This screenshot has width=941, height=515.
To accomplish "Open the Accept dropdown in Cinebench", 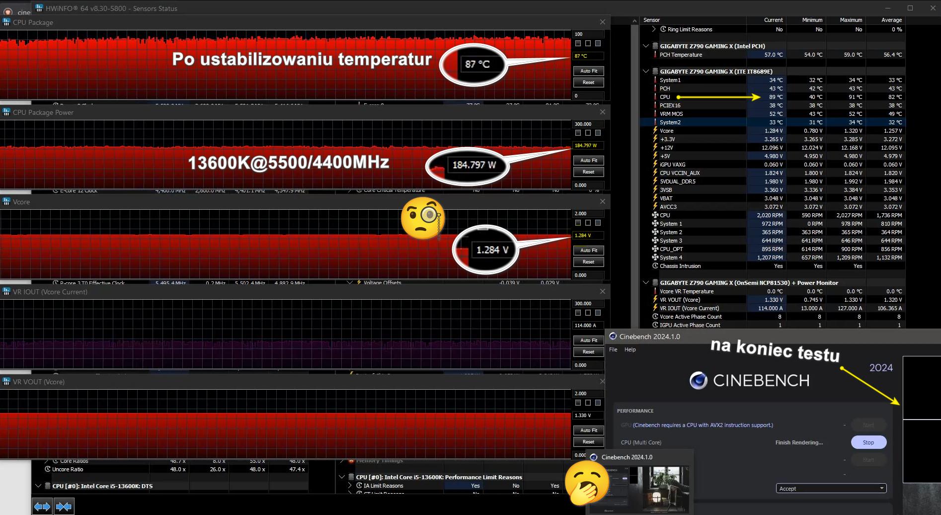I will pyautogui.click(x=831, y=489).
